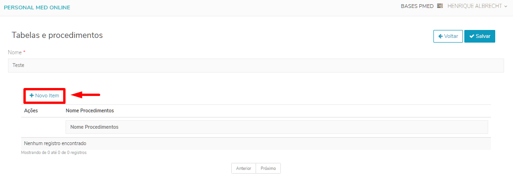Go to the Anterior page
Viewport: 513px width, 176px height.
point(244,169)
